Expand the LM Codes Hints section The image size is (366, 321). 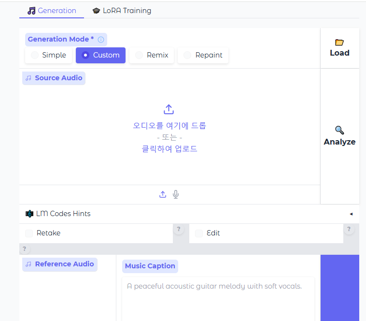[x=189, y=214]
